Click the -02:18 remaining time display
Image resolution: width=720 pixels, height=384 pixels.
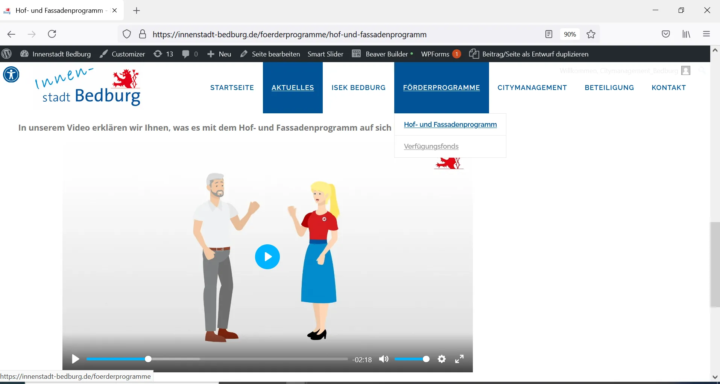(362, 360)
